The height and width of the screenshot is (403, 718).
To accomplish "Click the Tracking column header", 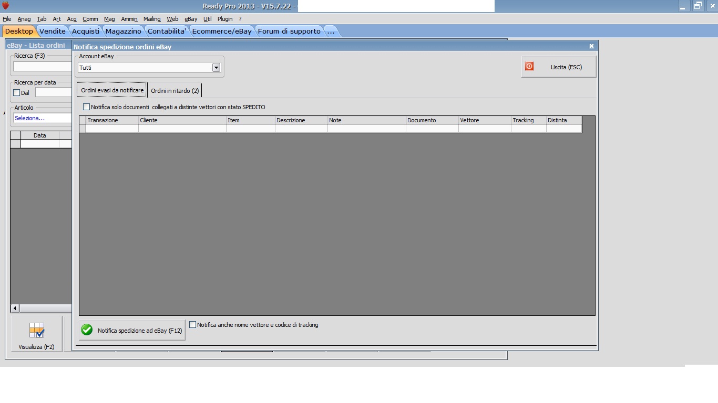I will point(529,120).
